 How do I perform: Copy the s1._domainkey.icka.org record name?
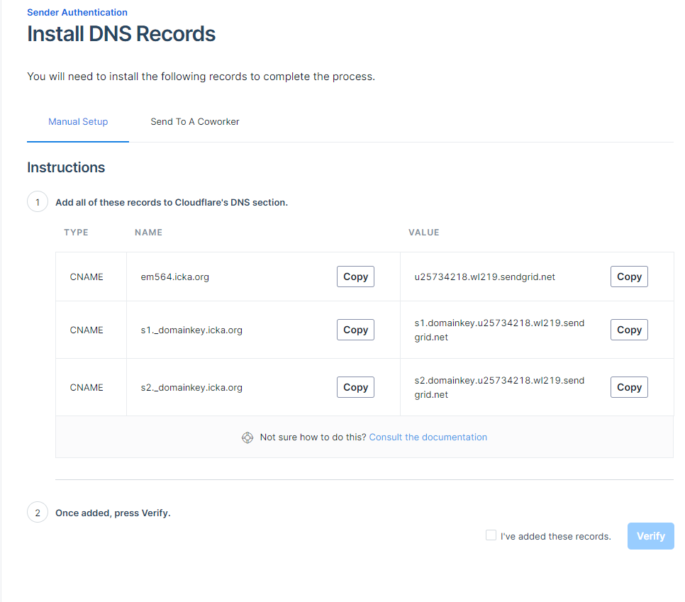pos(355,330)
